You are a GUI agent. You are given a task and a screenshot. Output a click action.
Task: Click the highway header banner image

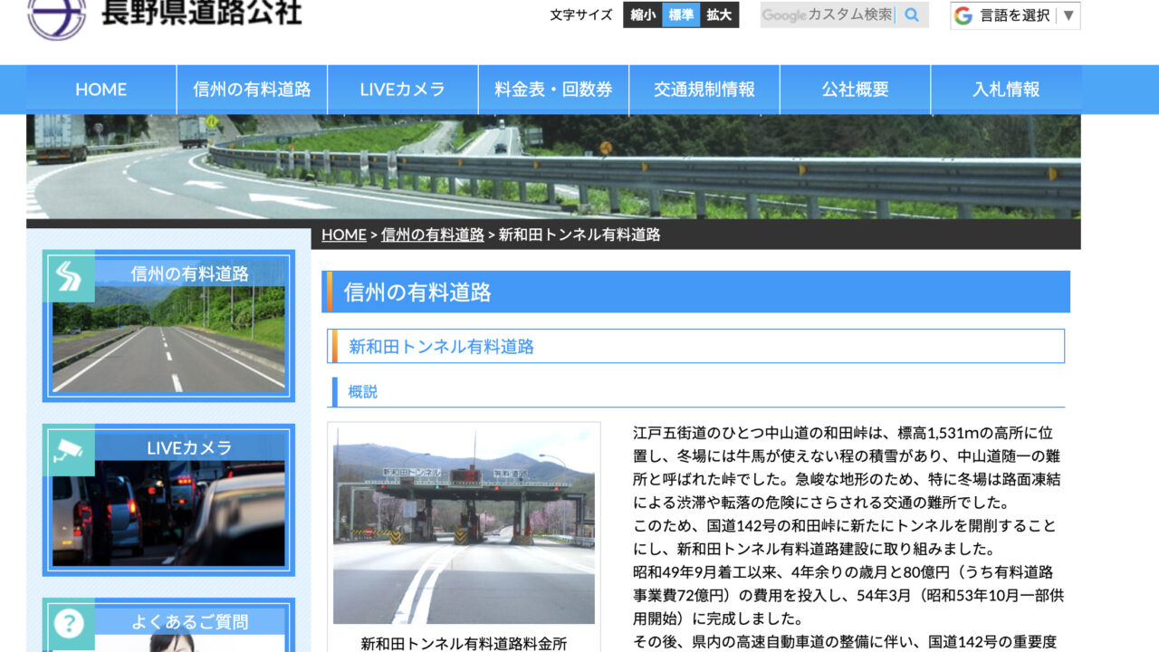[x=553, y=167]
